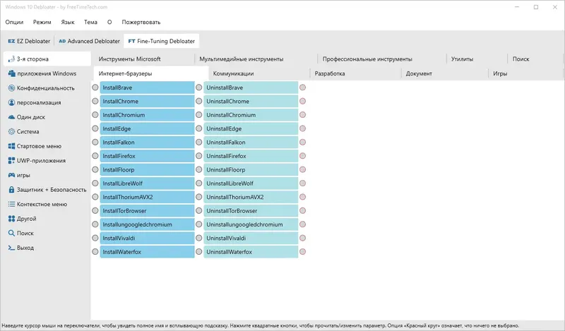Viewport: 565px width, 331px height.
Task: Click the Windows apps icon in sidebar
Action: coord(11,73)
